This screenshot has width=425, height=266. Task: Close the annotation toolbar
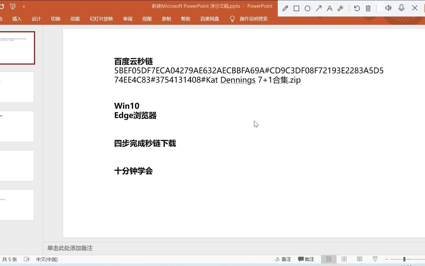tap(415, 8)
